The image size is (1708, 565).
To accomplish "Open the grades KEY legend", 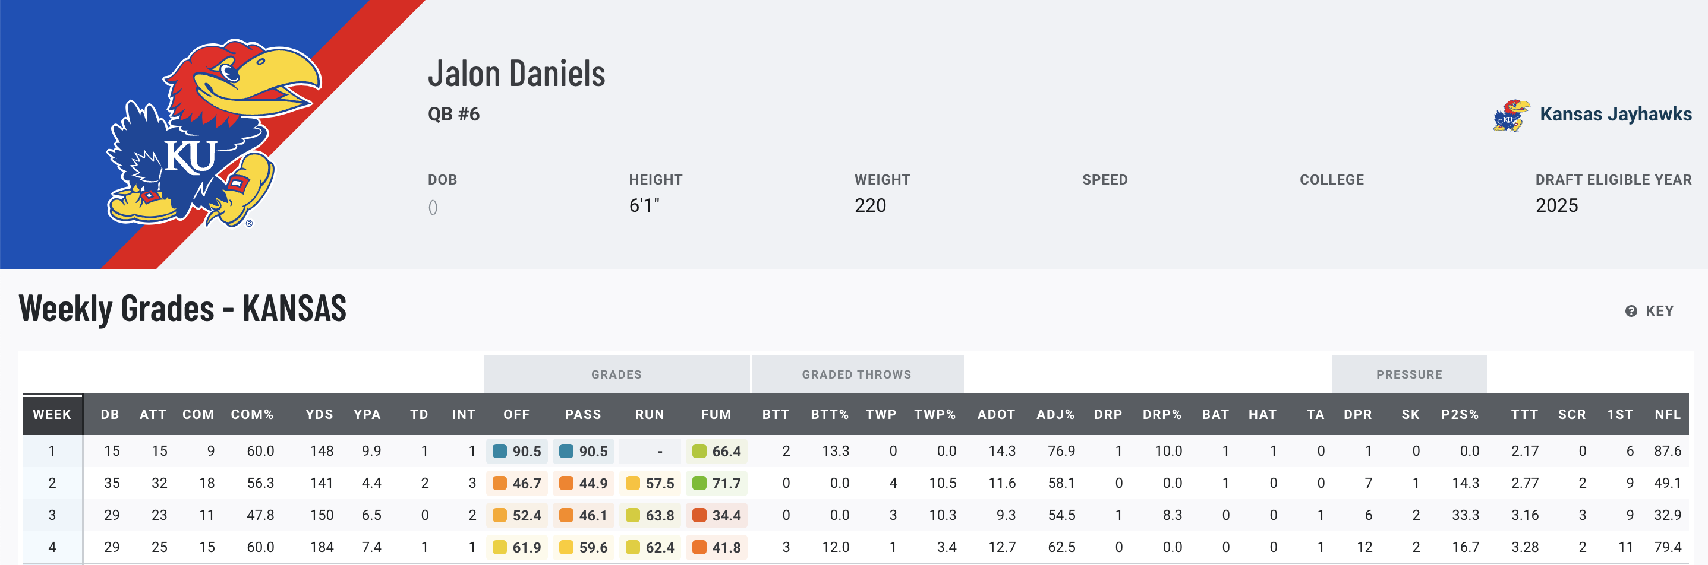I will coord(1659,312).
